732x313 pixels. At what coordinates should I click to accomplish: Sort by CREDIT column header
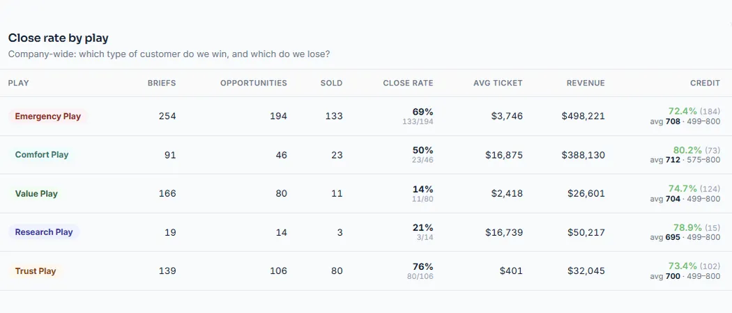(705, 83)
